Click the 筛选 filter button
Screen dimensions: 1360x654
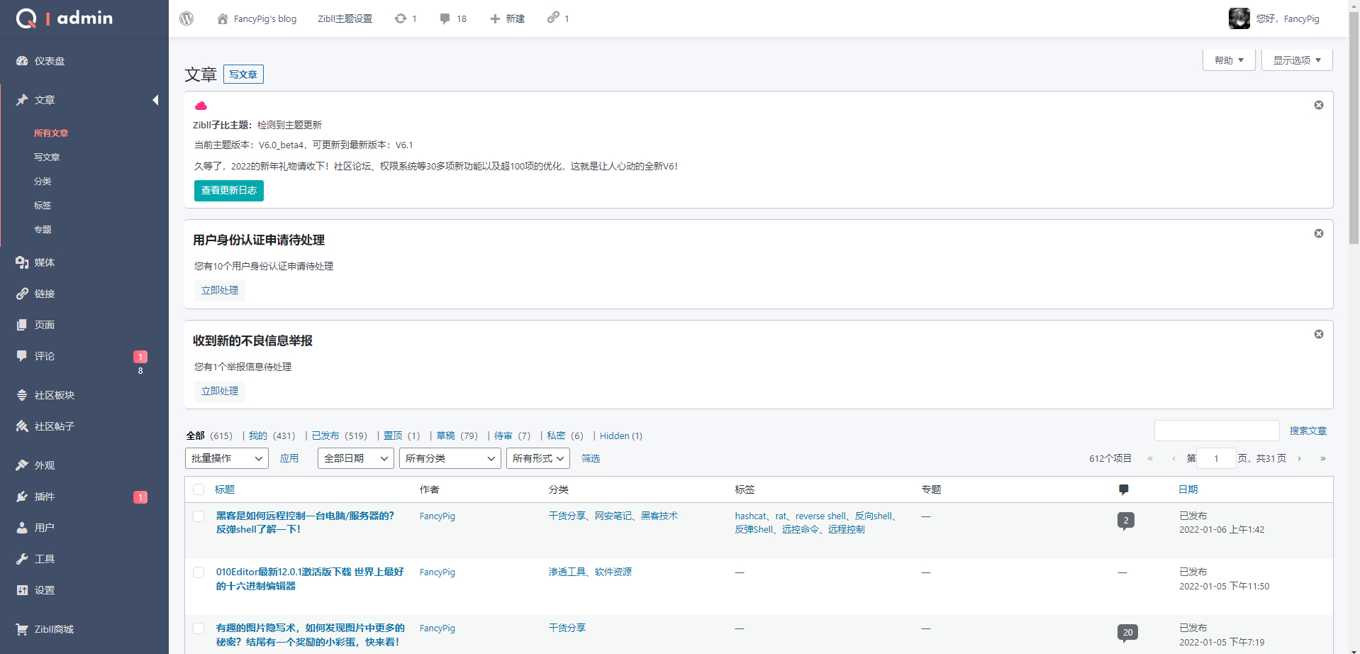tap(591, 458)
